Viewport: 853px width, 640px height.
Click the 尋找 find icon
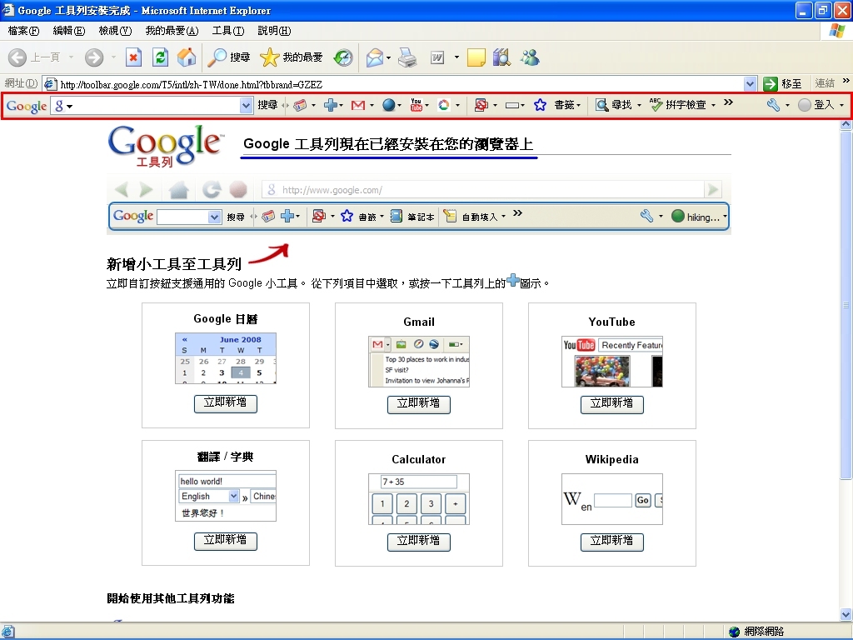[x=614, y=105]
